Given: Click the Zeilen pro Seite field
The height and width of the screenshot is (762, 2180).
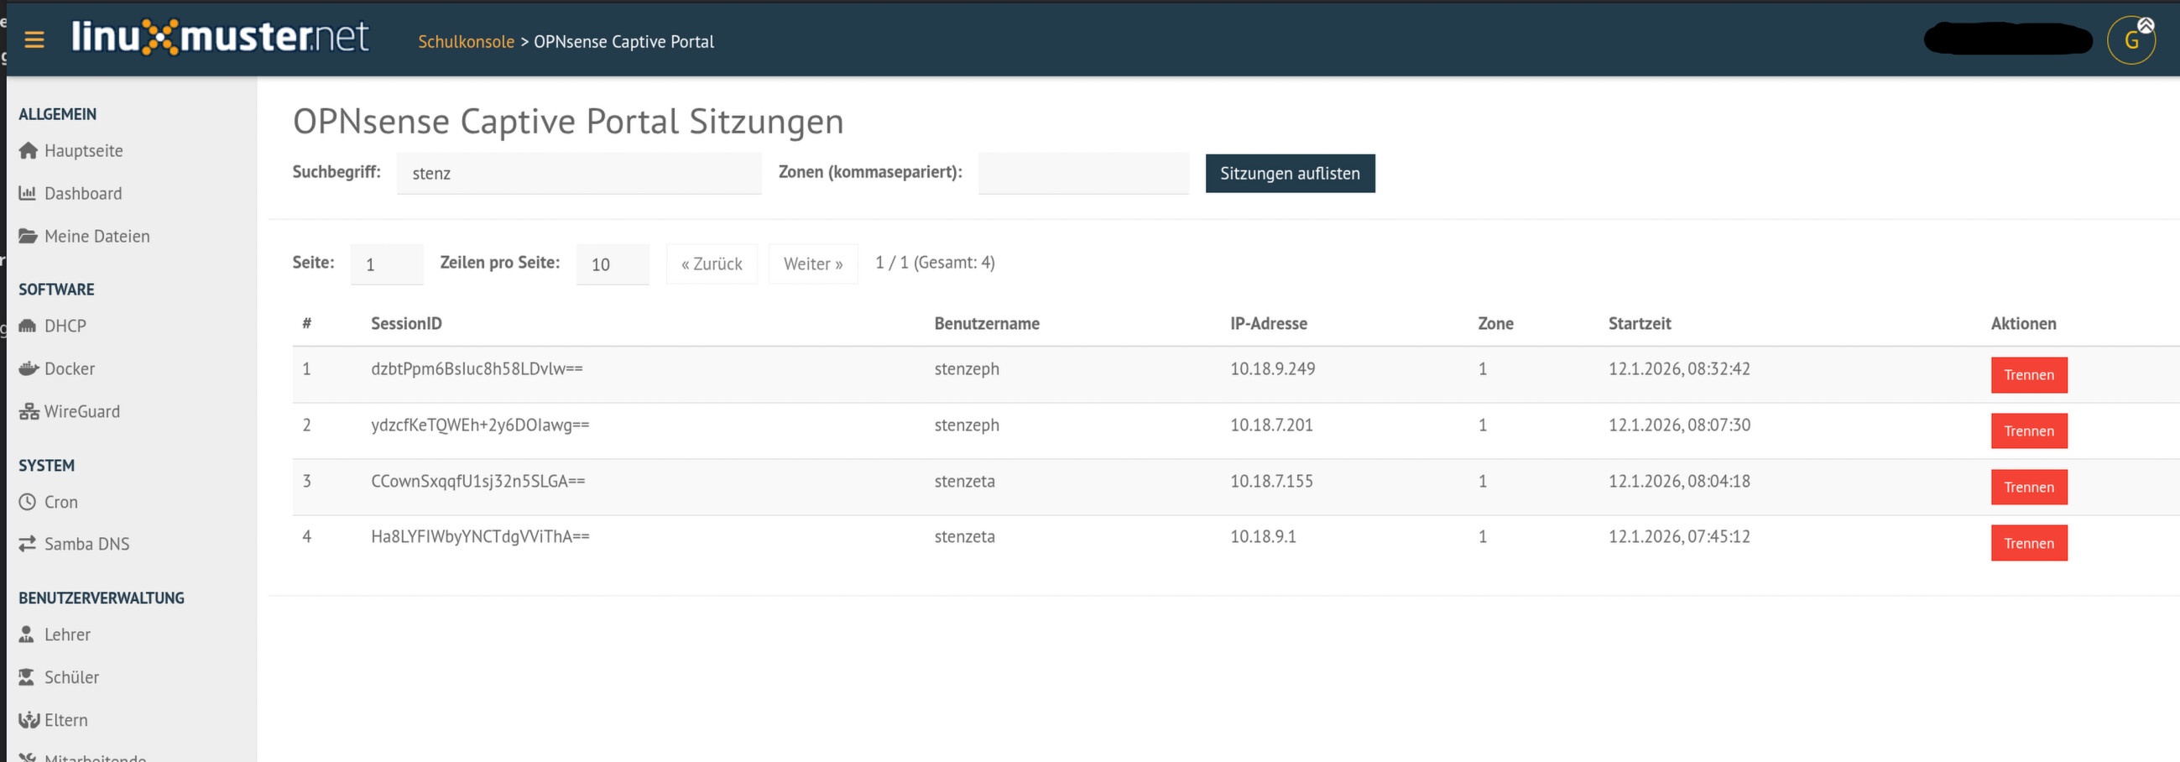Looking at the screenshot, I should [x=612, y=264].
